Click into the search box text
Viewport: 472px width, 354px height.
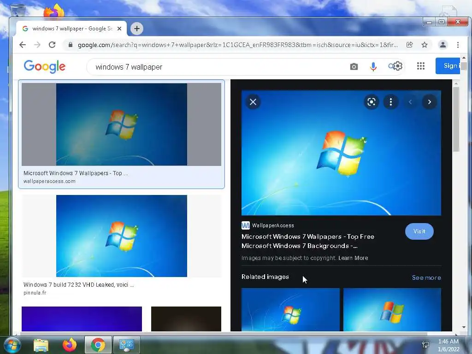tap(129, 67)
